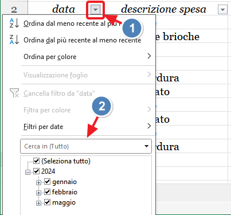Expand the Filtri per date chevron arrow
The image size is (231, 215).
[149, 126]
